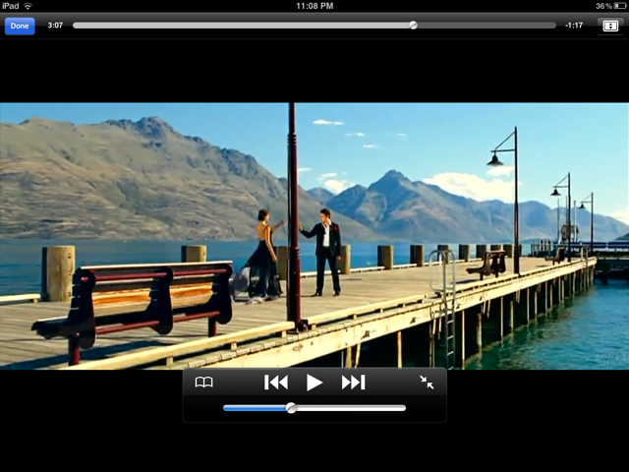Viewport: 629px width, 472px height.
Task: Tap the video frame on the pier scene
Action: point(314,236)
